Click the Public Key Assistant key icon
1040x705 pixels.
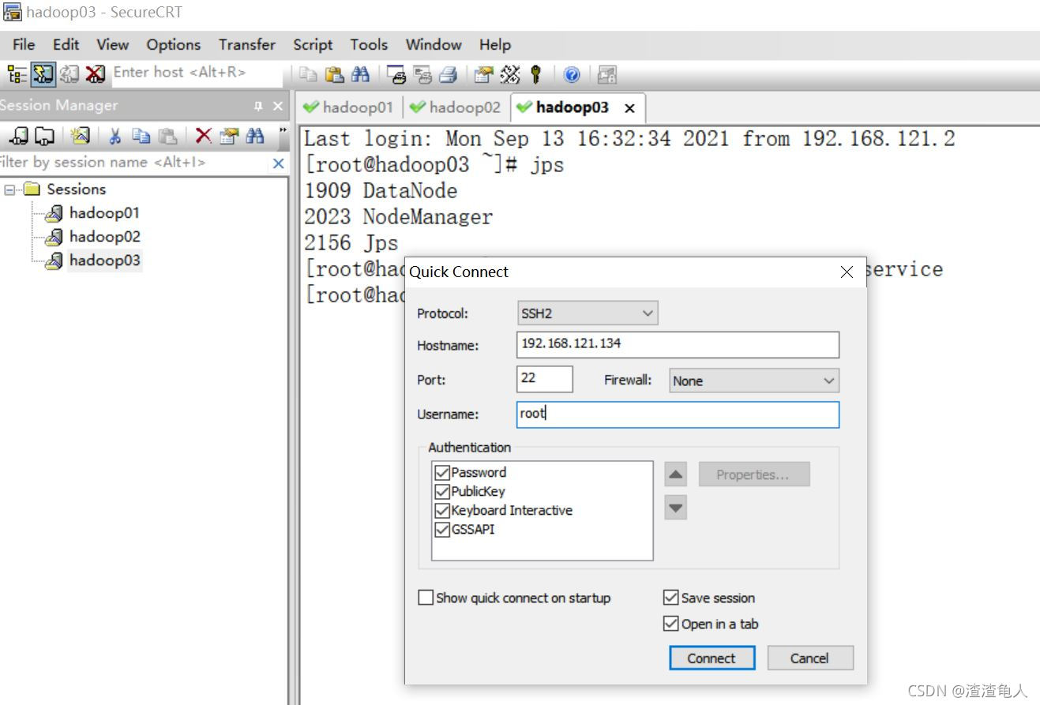(536, 74)
